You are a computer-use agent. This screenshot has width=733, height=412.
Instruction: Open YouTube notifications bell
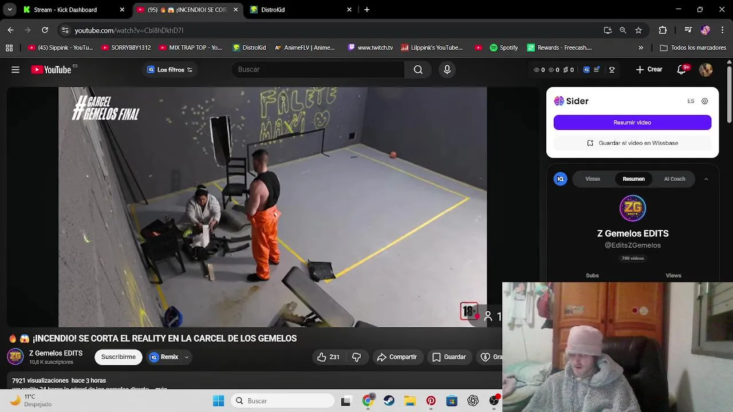click(681, 70)
